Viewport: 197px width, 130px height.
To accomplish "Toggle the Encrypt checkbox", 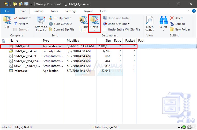I will (x=15, y=29).
